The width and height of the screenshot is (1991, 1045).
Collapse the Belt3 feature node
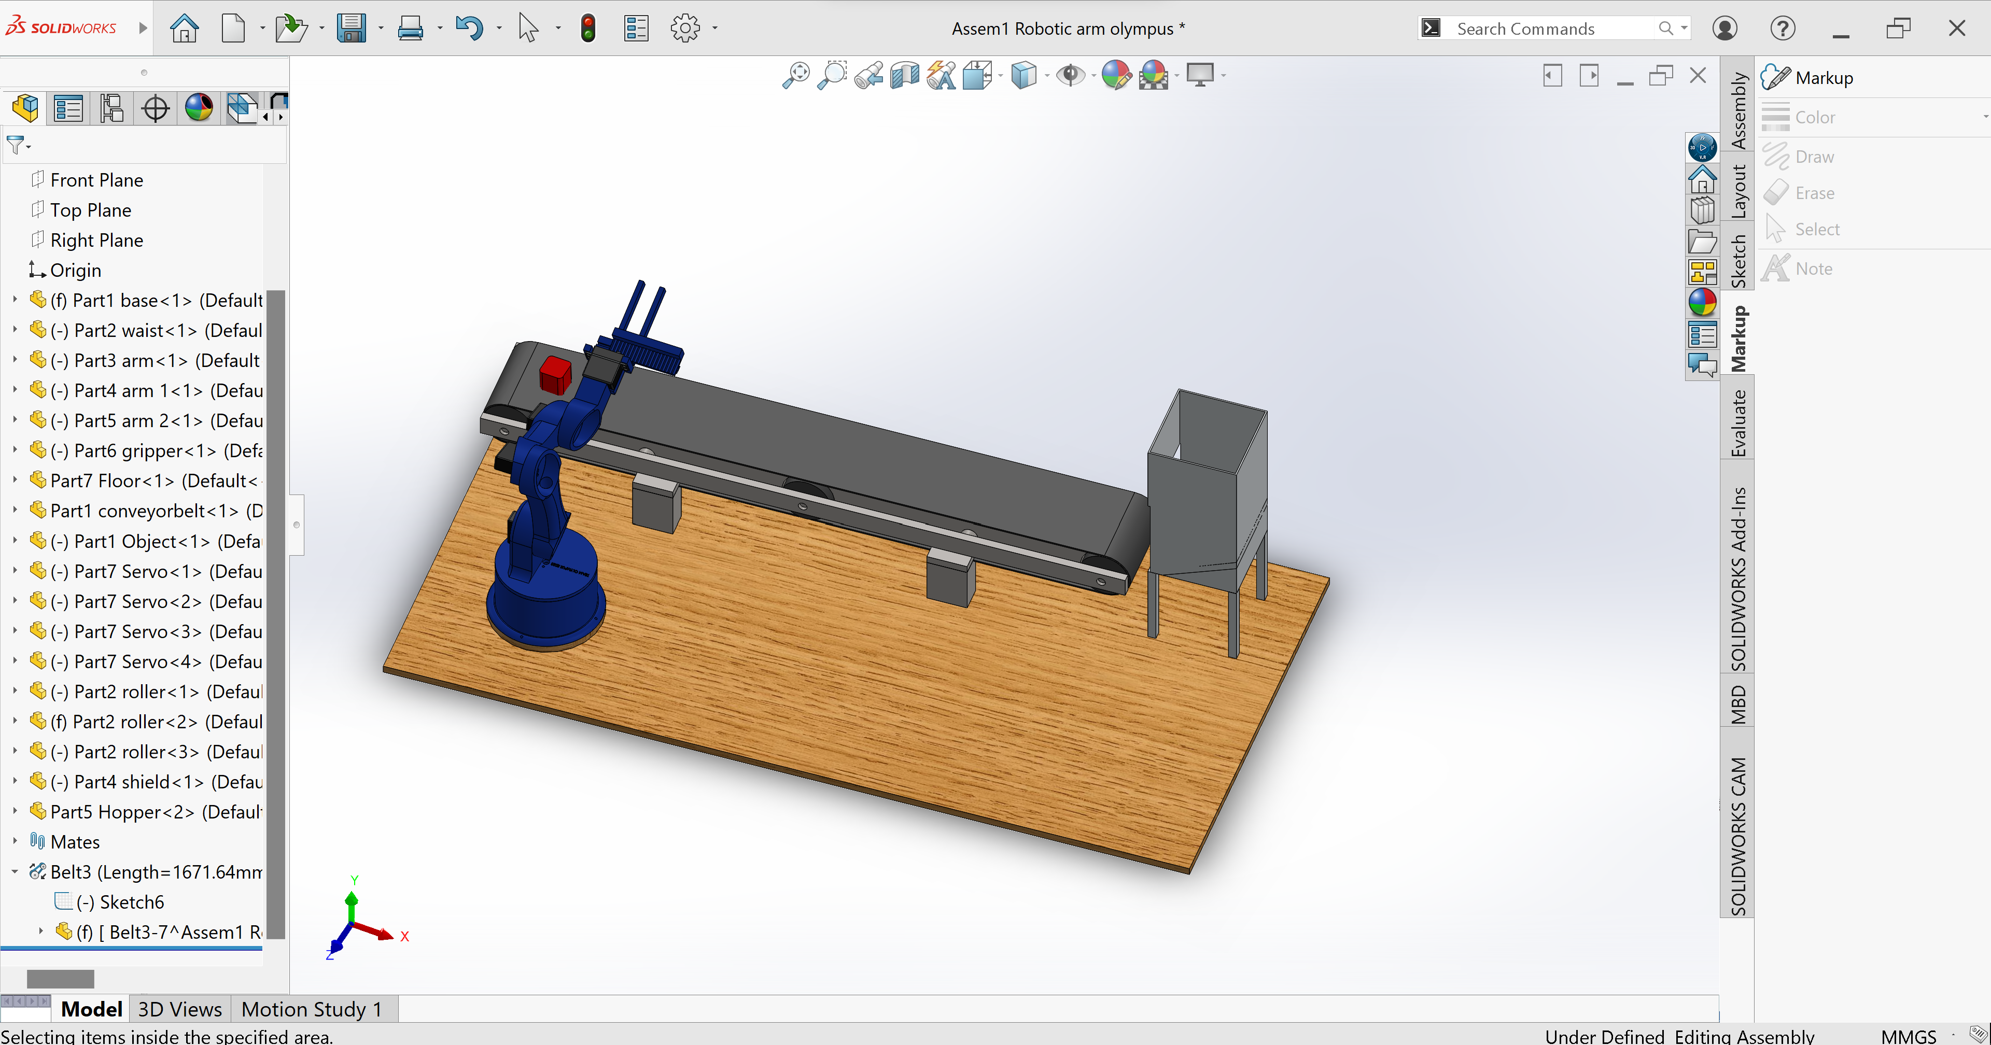(x=15, y=871)
